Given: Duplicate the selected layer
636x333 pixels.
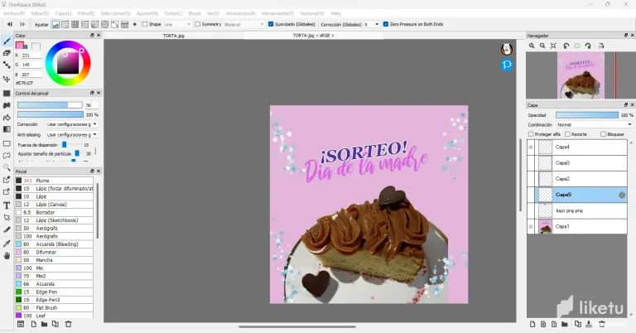Looking at the screenshot, I should click(x=577, y=324).
